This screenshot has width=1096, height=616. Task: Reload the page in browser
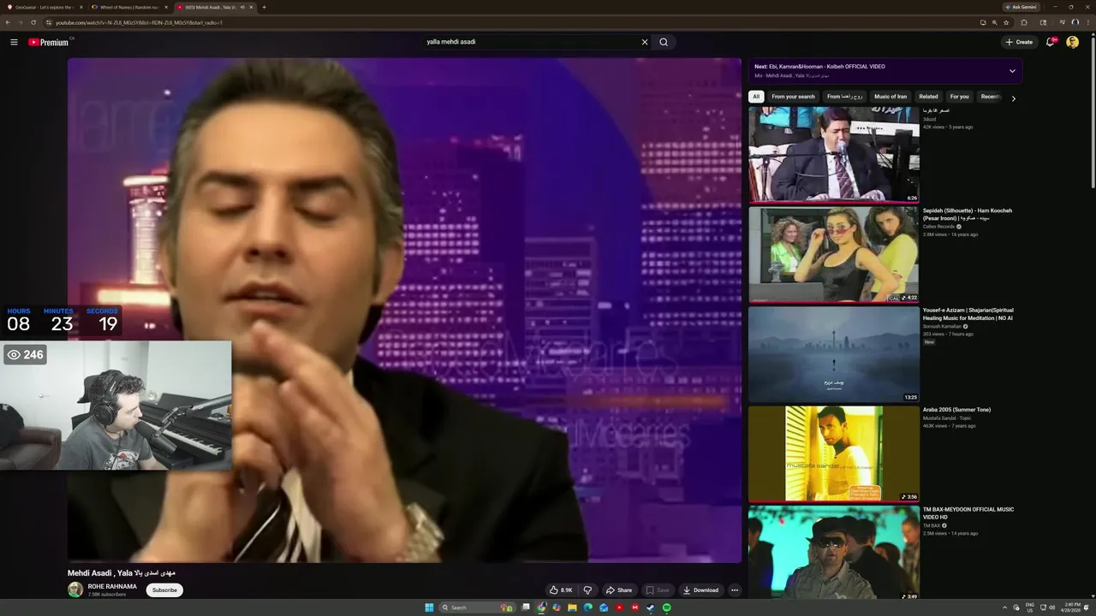[x=33, y=22]
